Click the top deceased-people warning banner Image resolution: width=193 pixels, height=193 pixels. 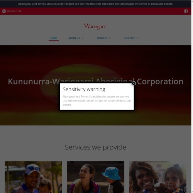pyautogui.click(x=95, y=4)
